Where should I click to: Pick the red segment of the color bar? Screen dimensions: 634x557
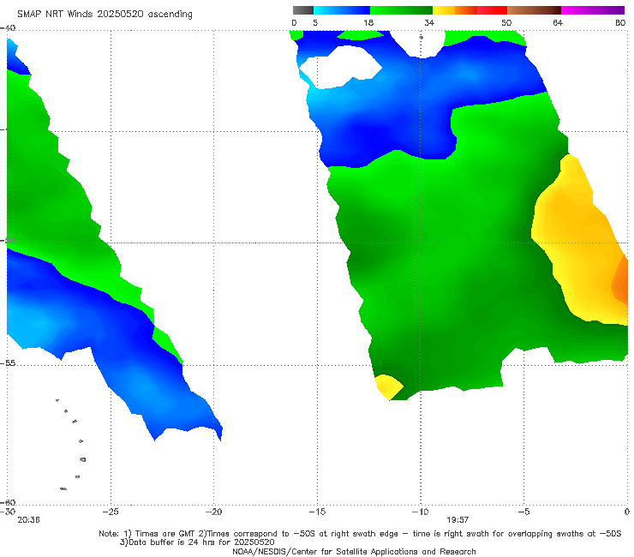point(492,10)
